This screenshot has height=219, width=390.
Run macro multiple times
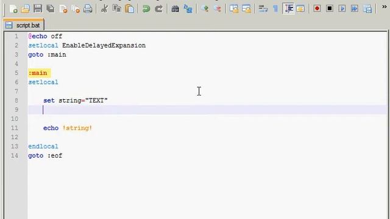[x=355, y=9]
